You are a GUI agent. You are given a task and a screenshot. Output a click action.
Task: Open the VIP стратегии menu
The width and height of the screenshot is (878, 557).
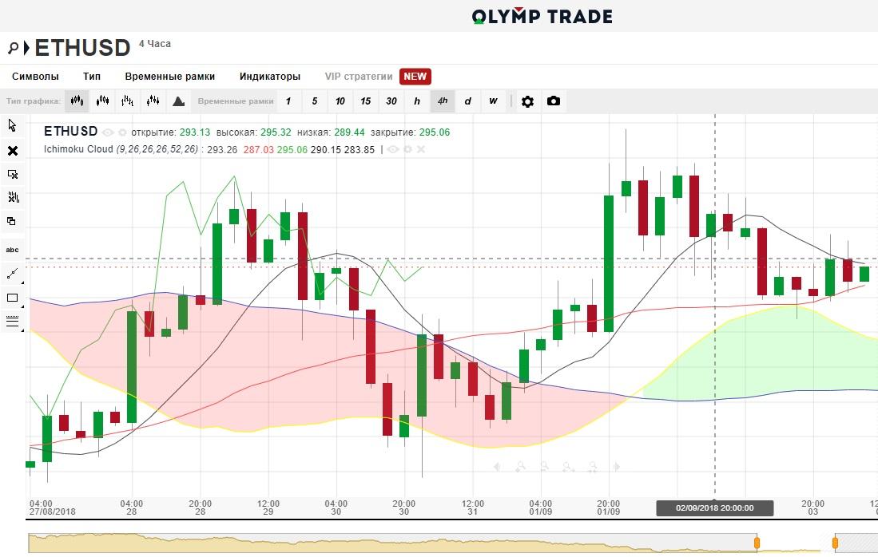coord(359,77)
